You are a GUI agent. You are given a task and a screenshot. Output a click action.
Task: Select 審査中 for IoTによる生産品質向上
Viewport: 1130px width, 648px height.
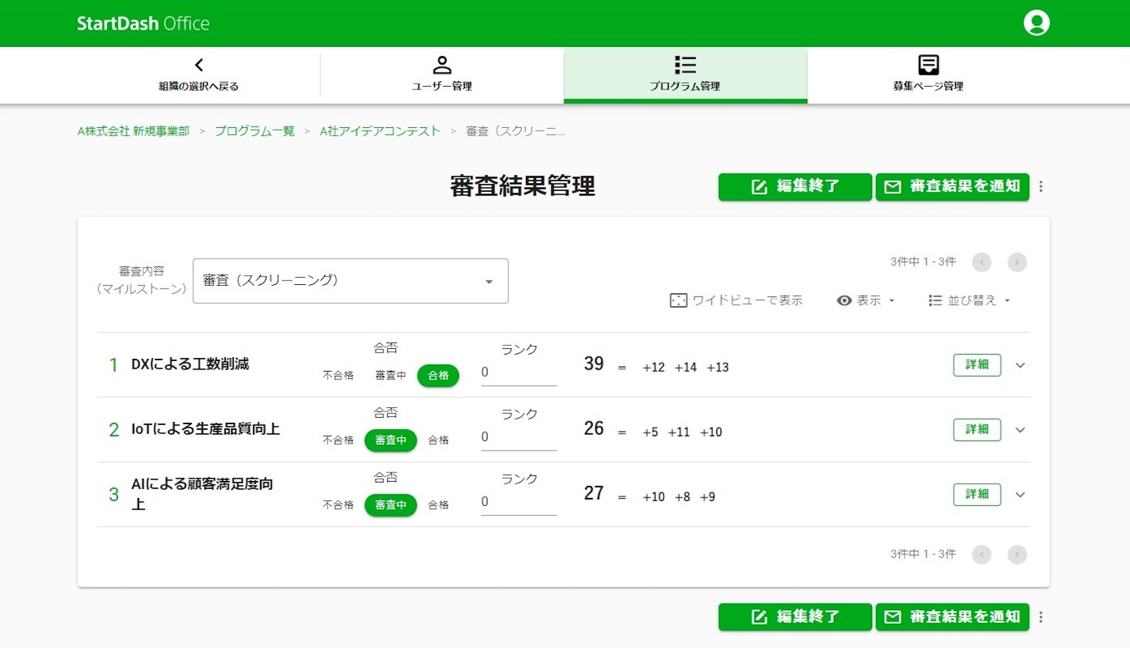tap(391, 440)
